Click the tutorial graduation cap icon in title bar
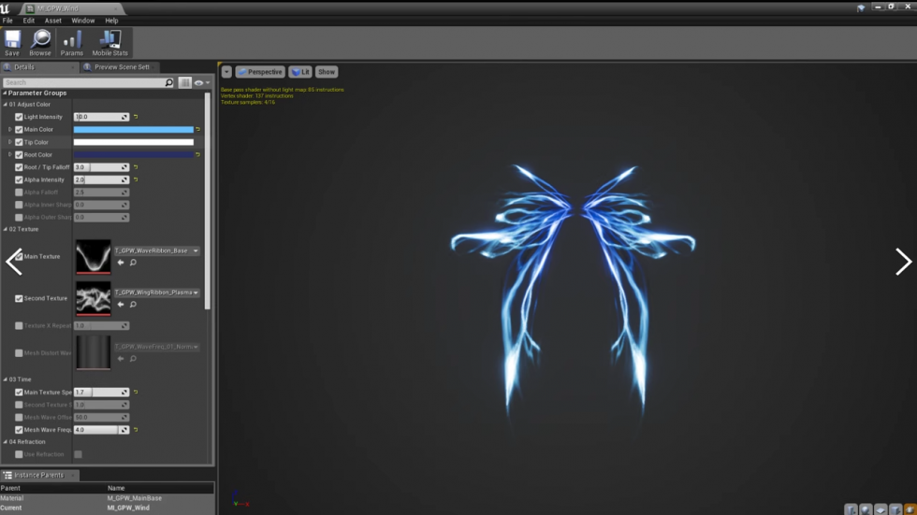Screen dimensions: 917x515 (x=861, y=7)
